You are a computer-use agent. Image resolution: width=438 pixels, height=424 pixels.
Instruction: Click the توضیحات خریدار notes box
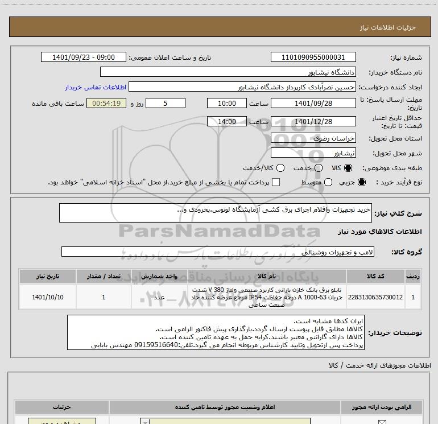pyautogui.click(x=216, y=332)
